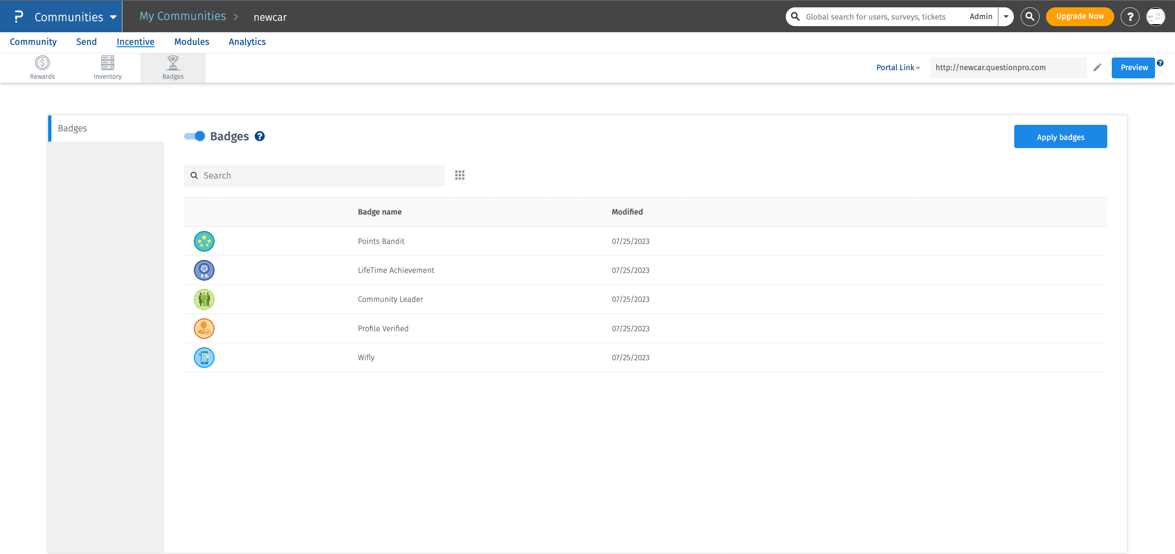
Task: Click the edit pencil next to portal URL
Action: [x=1097, y=67]
